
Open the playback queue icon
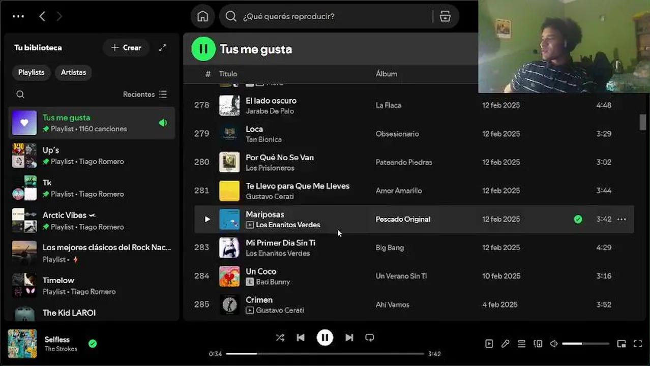(521, 344)
